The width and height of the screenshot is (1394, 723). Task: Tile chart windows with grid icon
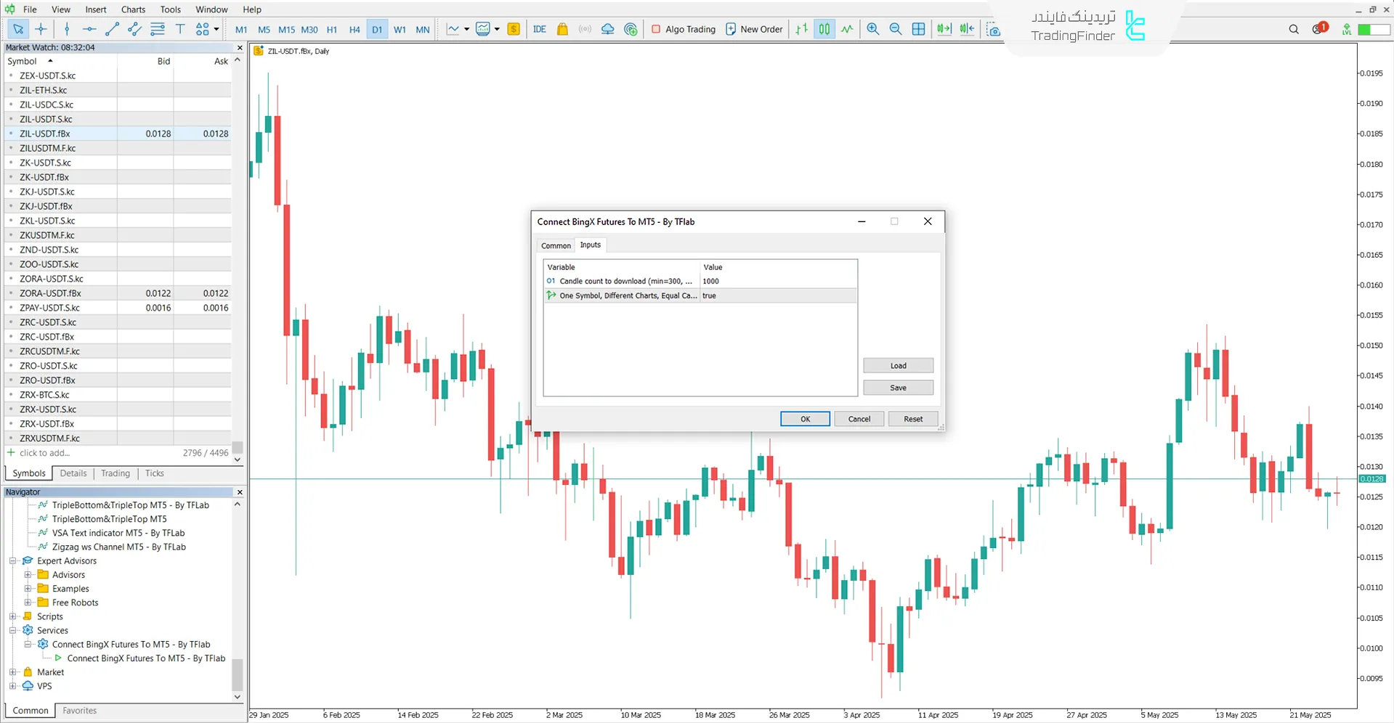918,29
